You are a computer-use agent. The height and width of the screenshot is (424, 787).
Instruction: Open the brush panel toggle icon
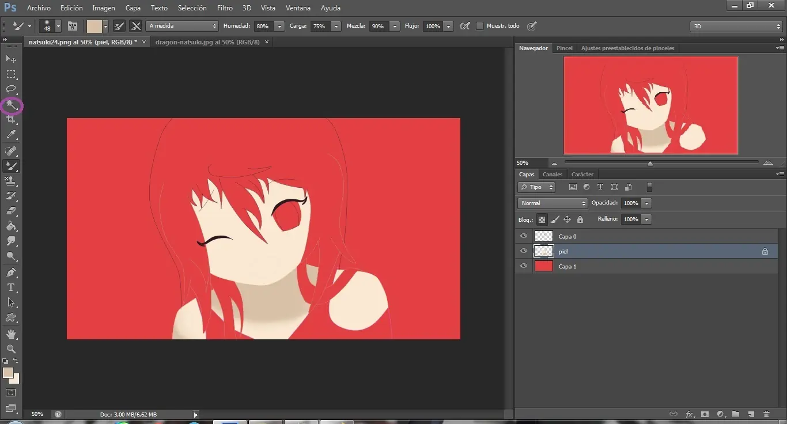tap(73, 26)
